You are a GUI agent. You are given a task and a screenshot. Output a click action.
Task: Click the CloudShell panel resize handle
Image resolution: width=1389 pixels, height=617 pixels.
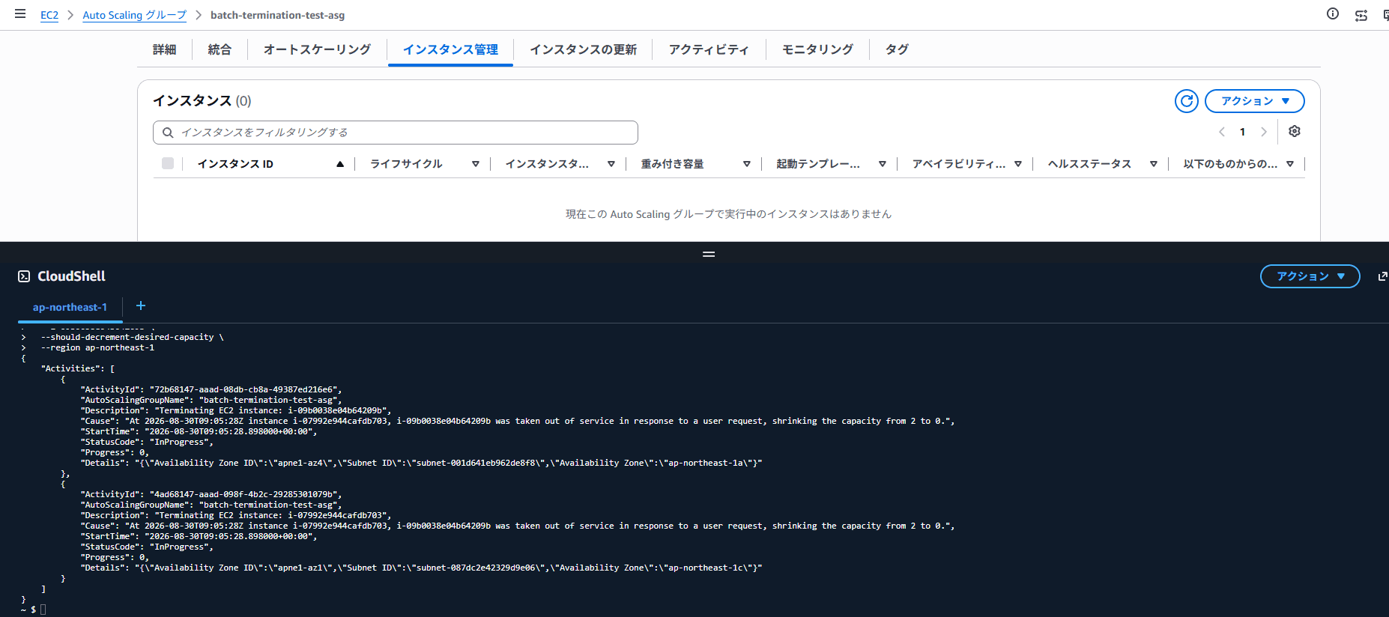pyautogui.click(x=709, y=254)
